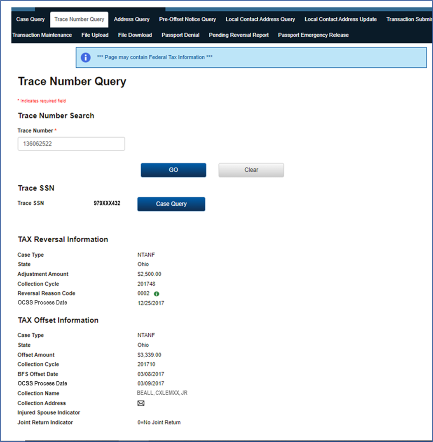Viewport: 433px width, 442px height.
Task: Navigate to File Upload
Action: click(x=95, y=35)
